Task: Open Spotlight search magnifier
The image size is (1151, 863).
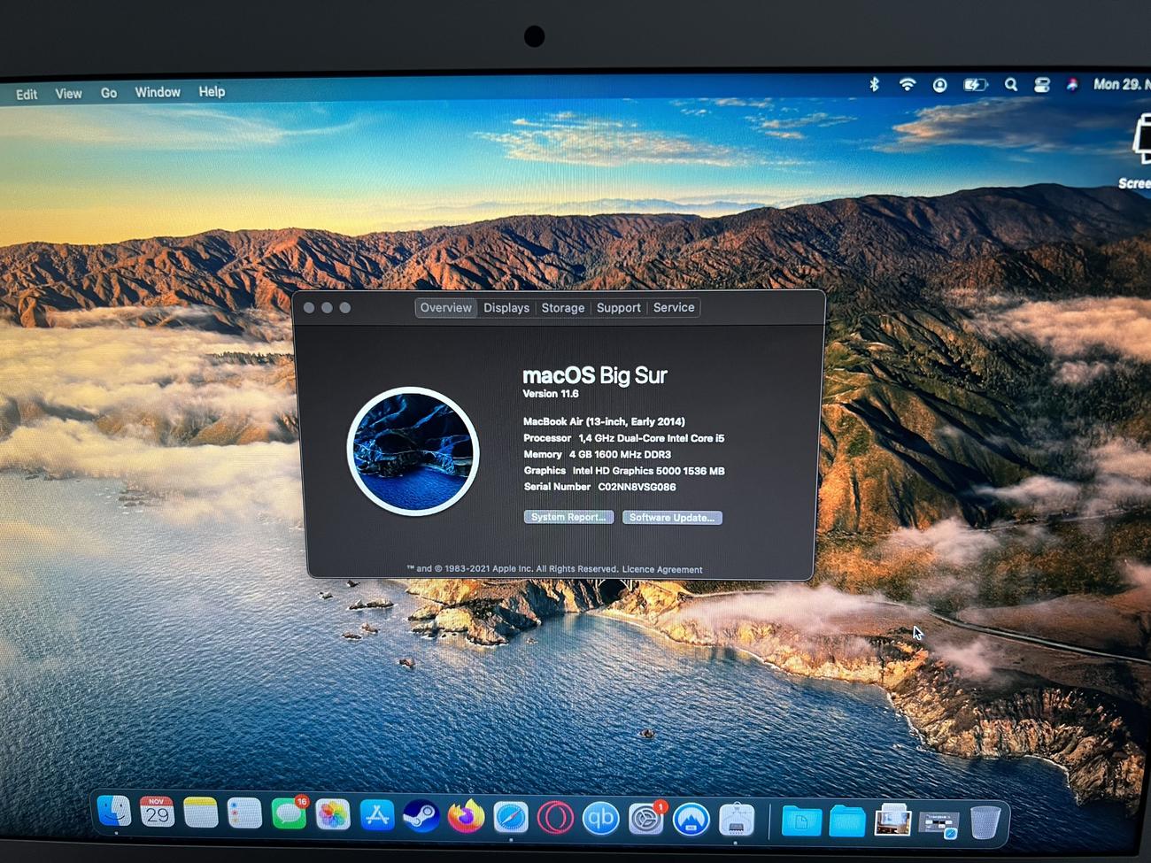Action: [1010, 85]
